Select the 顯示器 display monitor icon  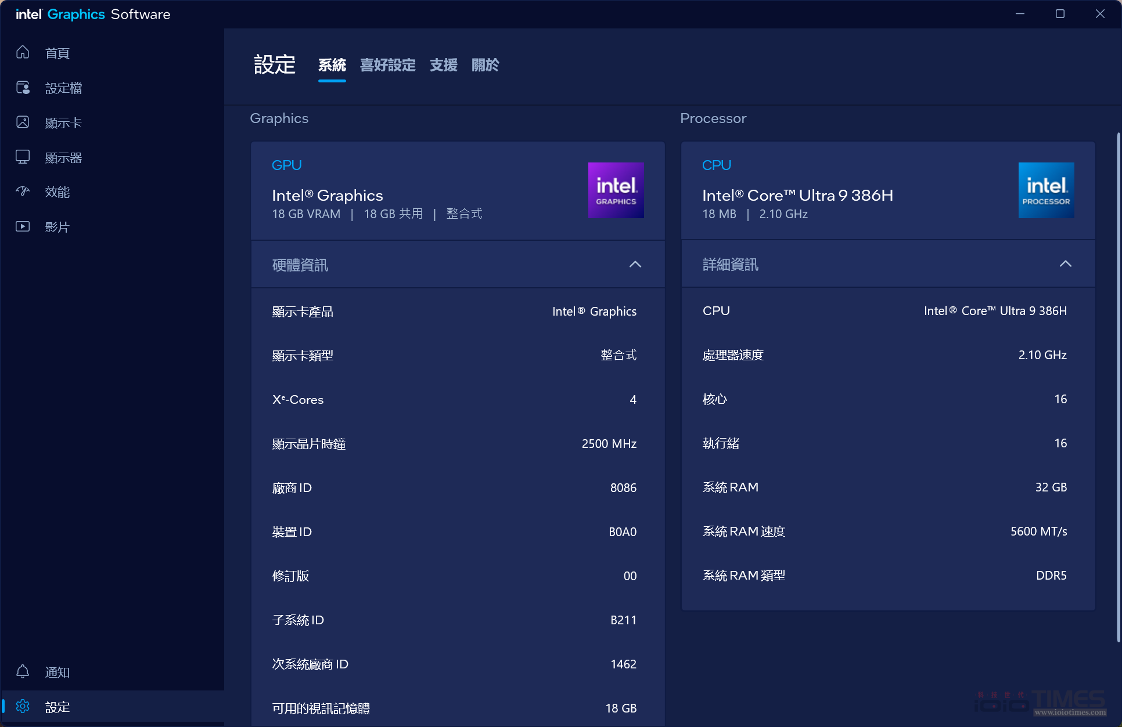tap(23, 157)
